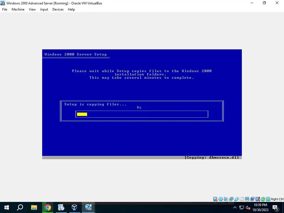Click the yellow setup copy progress bar
This screenshot has height=213, width=284.
[82, 114]
